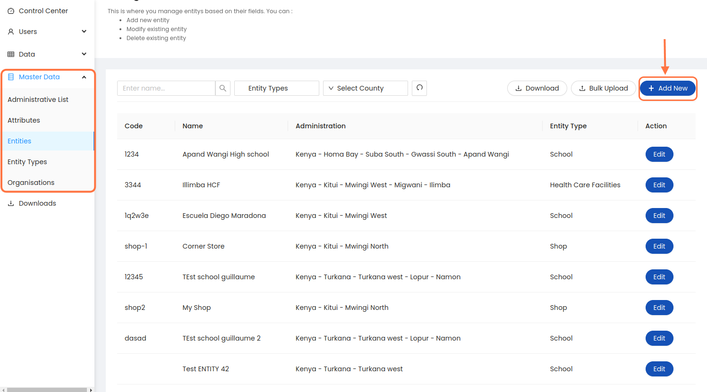Click the Downloads arrow icon in sidebar
The width and height of the screenshot is (707, 392).
[x=11, y=203]
